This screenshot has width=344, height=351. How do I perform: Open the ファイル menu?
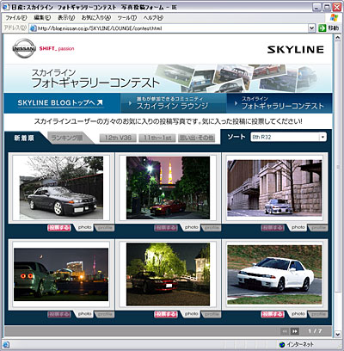(16, 18)
